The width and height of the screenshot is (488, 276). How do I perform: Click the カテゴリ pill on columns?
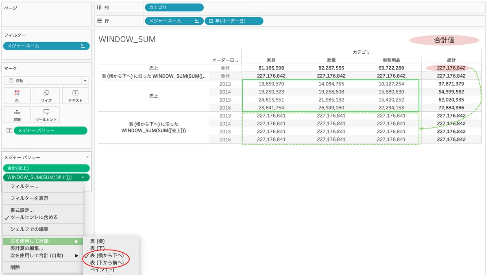point(174,7)
